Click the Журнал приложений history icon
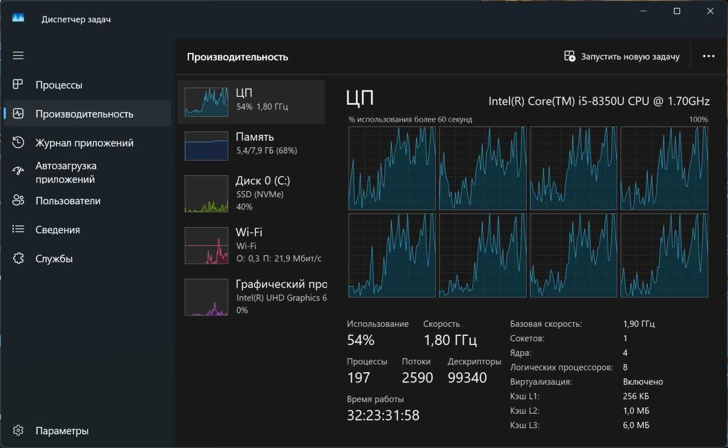The width and height of the screenshot is (728, 448). [x=18, y=142]
